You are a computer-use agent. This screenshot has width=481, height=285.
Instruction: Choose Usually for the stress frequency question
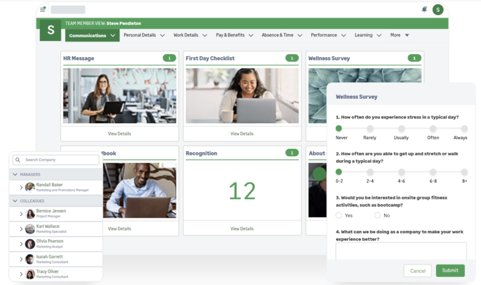(x=401, y=128)
